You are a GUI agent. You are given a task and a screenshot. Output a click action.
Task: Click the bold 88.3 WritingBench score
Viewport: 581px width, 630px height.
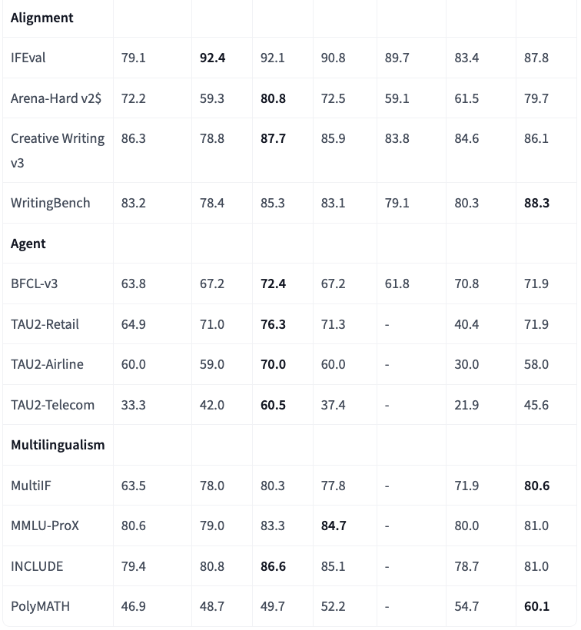click(x=536, y=203)
